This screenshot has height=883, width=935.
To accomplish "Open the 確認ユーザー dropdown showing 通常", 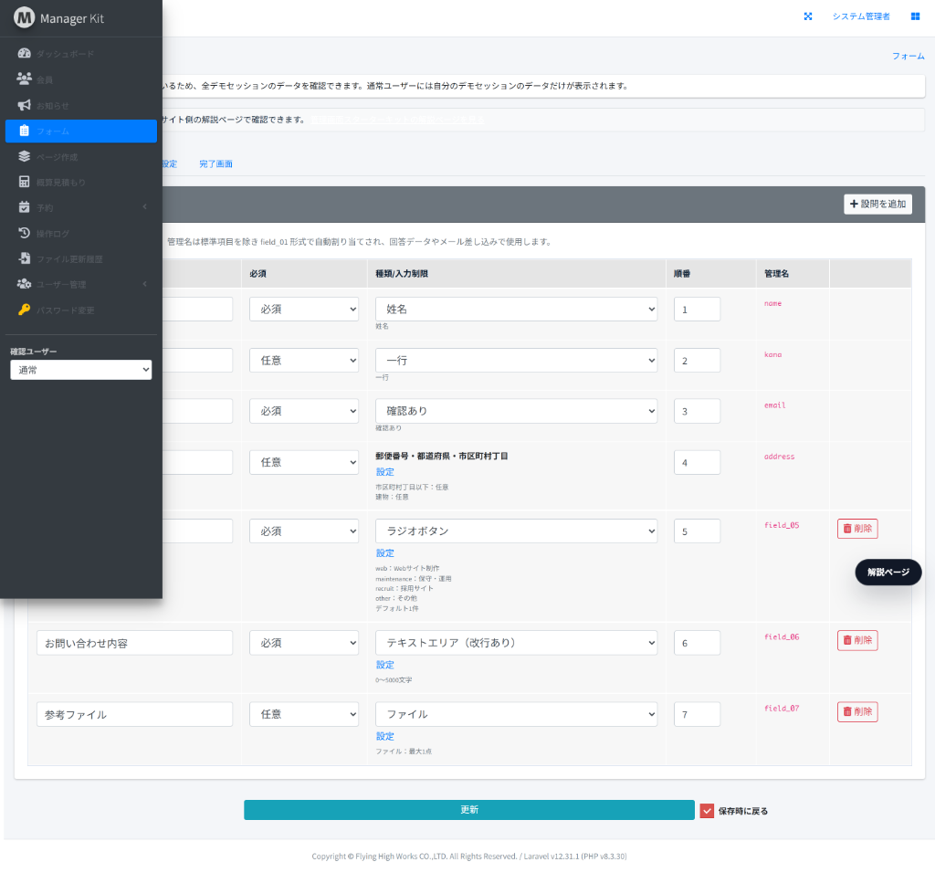I will pos(81,370).
